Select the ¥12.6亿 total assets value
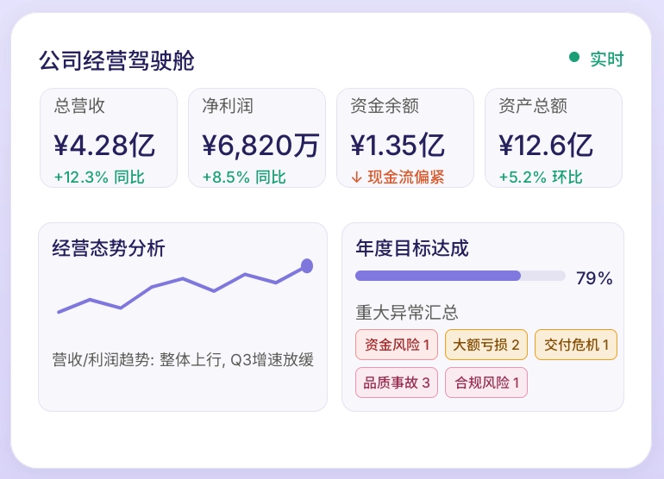The width and height of the screenshot is (664, 479). (x=546, y=145)
